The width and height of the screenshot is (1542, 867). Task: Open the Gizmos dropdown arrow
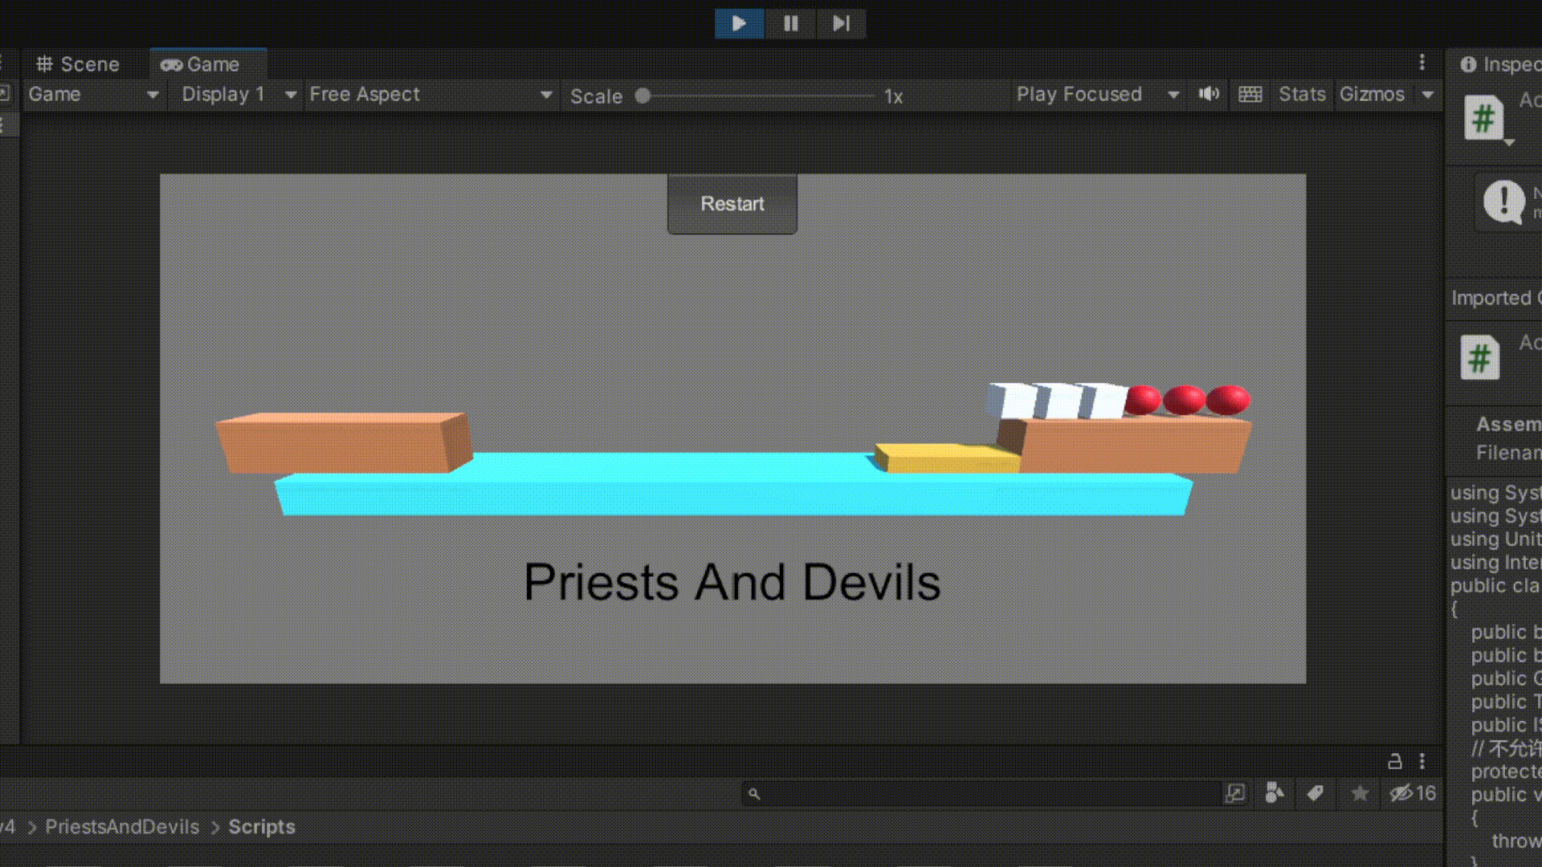point(1428,94)
